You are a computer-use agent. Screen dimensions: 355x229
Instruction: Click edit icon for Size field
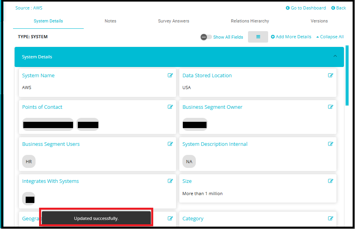click(x=331, y=181)
